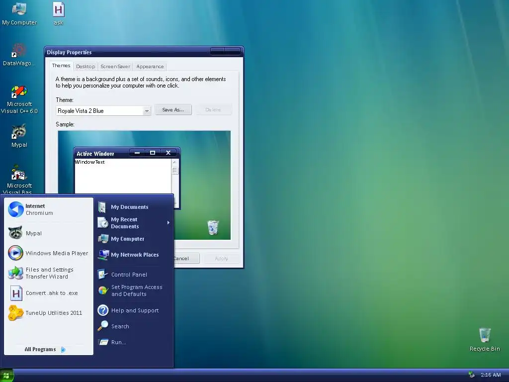Launch Mypal from the desktop

(19, 136)
